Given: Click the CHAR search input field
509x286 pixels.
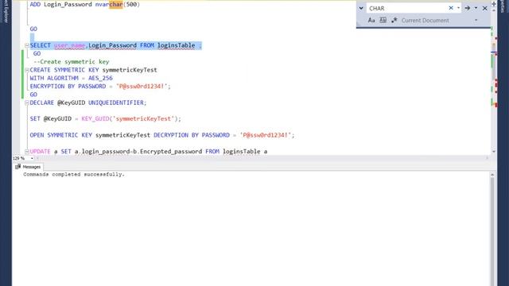Looking at the screenshot, I should click(x=407, y=8).
